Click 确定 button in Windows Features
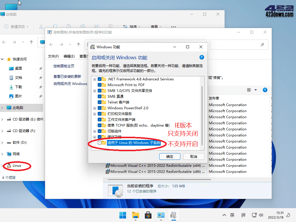This screenshot has height=222, width=296. 170,156
